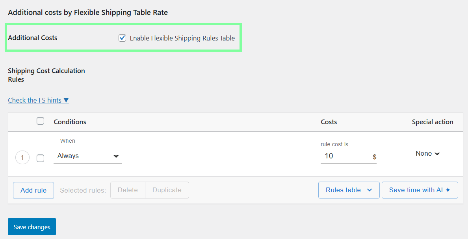Click the rule number 1 badge
The image size is (468, 239).
tap(22, 157)
